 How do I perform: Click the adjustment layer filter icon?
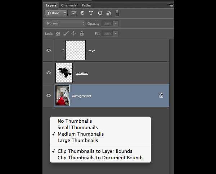point(82,13)
